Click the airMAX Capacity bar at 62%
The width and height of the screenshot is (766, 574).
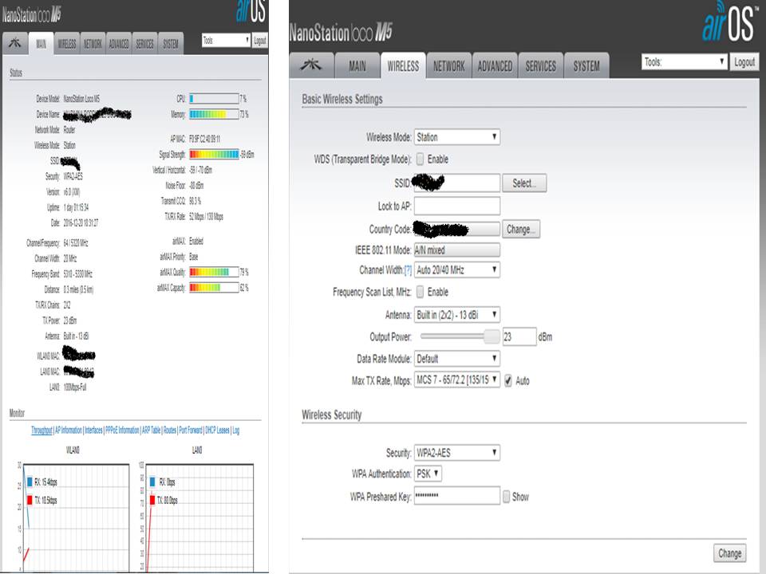click(x=214, y=288)
